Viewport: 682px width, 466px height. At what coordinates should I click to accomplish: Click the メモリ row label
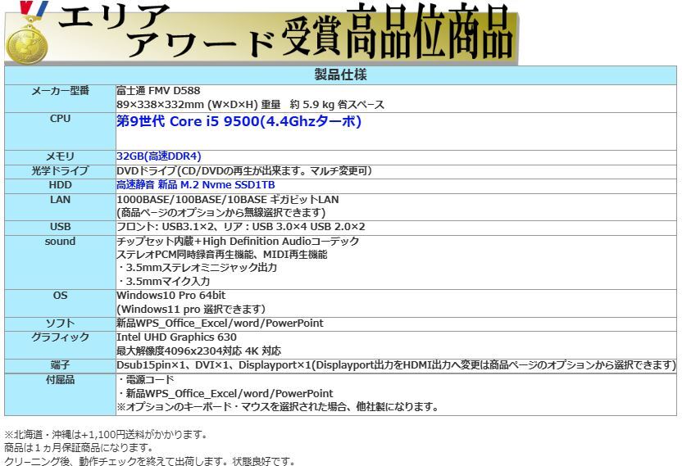point(60,156)
